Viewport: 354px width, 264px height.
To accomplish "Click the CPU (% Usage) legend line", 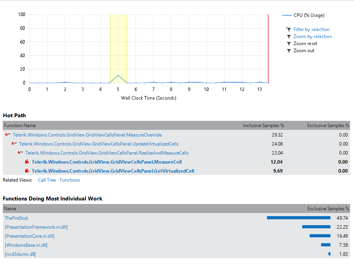I will point(287,15).
